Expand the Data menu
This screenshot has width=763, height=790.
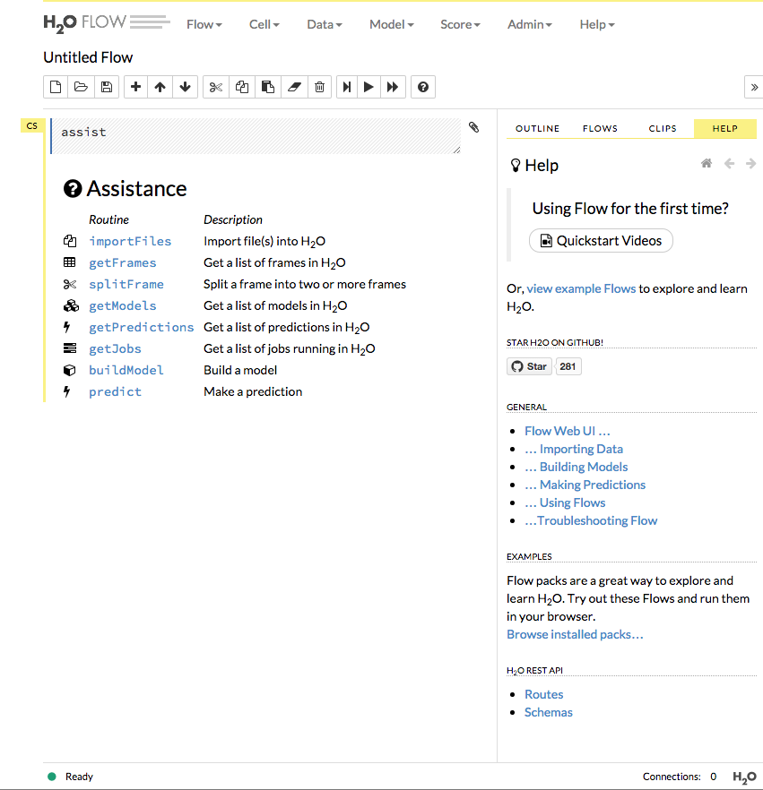[325, 25]
